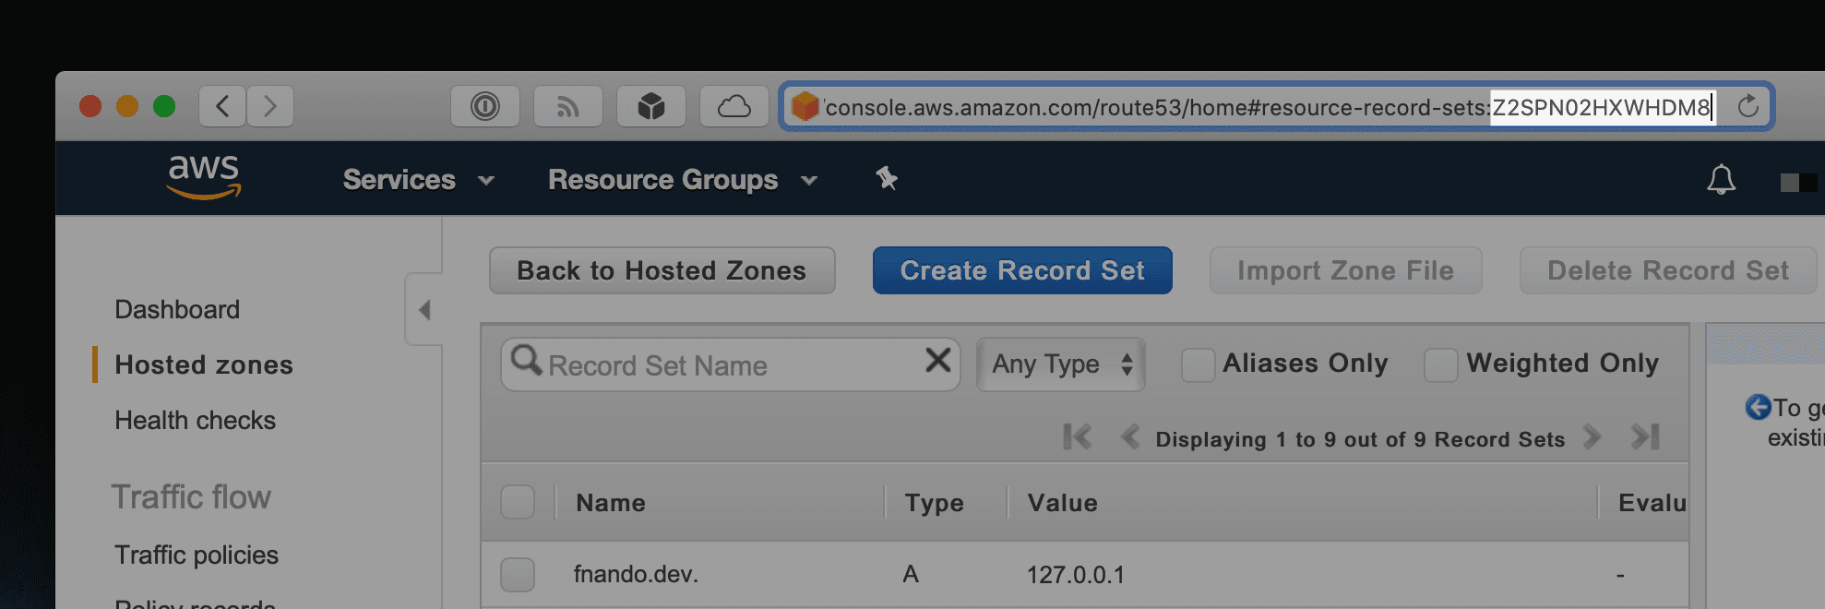This screenshot has height=609, width=1825.
Task: Click the A record type cell
Action: [x=911, y=574]
